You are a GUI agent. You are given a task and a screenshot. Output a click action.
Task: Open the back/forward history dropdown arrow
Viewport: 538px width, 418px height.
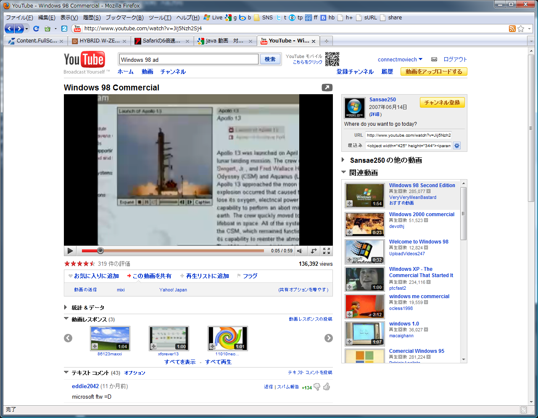point(27,29)
